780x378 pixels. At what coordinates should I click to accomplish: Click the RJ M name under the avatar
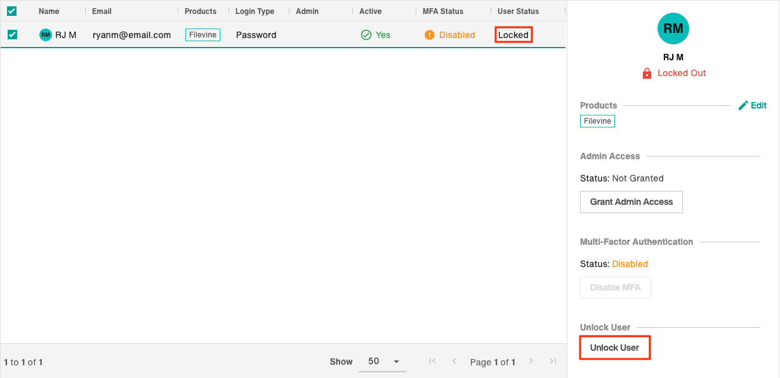coord(673,57)
